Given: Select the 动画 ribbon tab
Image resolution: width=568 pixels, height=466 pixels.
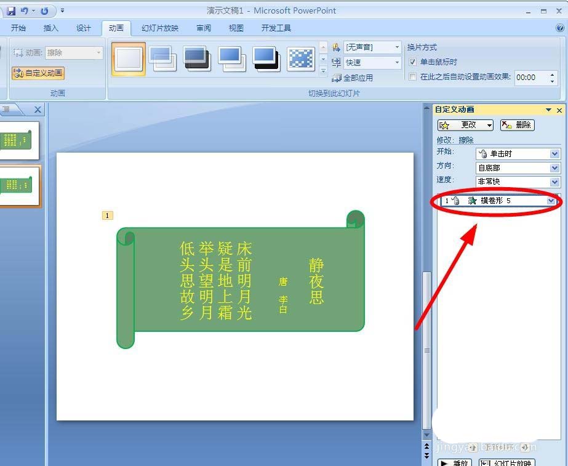Looking at the screenshot, I should point(116,28).
